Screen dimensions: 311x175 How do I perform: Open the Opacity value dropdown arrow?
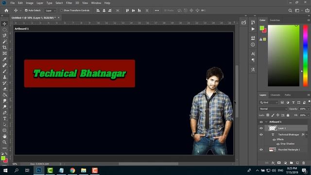point(309,109)
